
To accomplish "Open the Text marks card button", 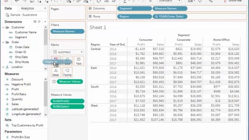I will (x=79, y=61).
